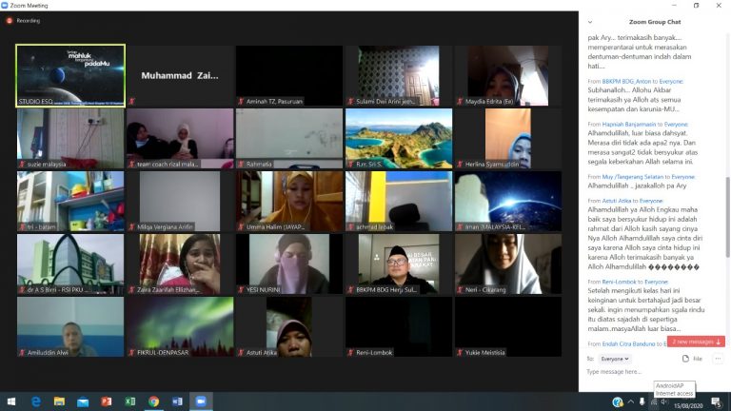This screenshot has width=731, height=411.
Task: Click the Muhammad Zai... participant tile
Action: pos(181,74)
